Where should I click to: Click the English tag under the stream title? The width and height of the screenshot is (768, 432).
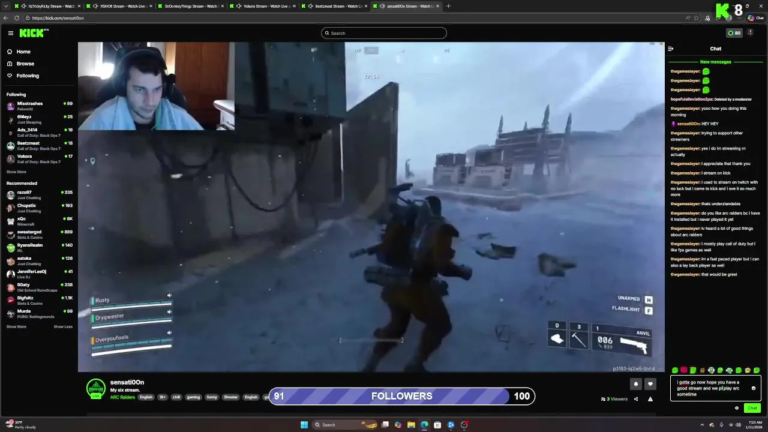146,397
